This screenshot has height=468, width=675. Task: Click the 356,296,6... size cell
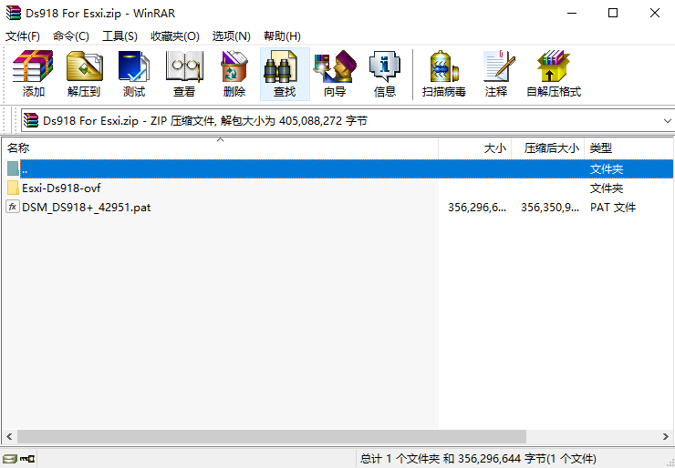pyautogui.click(x=476, y=208)
